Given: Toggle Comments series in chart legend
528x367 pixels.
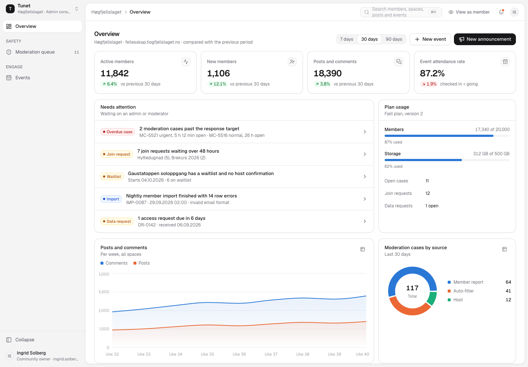Looking at the screenshot, I should [114, 263].
